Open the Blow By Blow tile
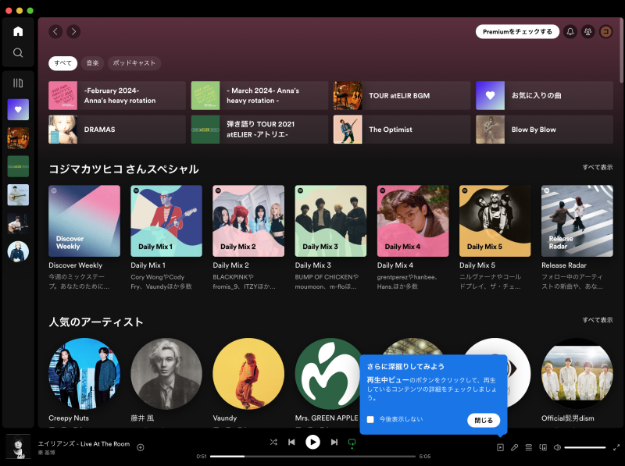 [x=545, y=130]
